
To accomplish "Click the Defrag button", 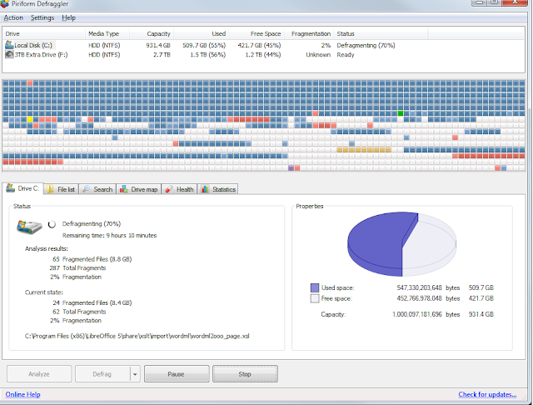I will (102, 374).
